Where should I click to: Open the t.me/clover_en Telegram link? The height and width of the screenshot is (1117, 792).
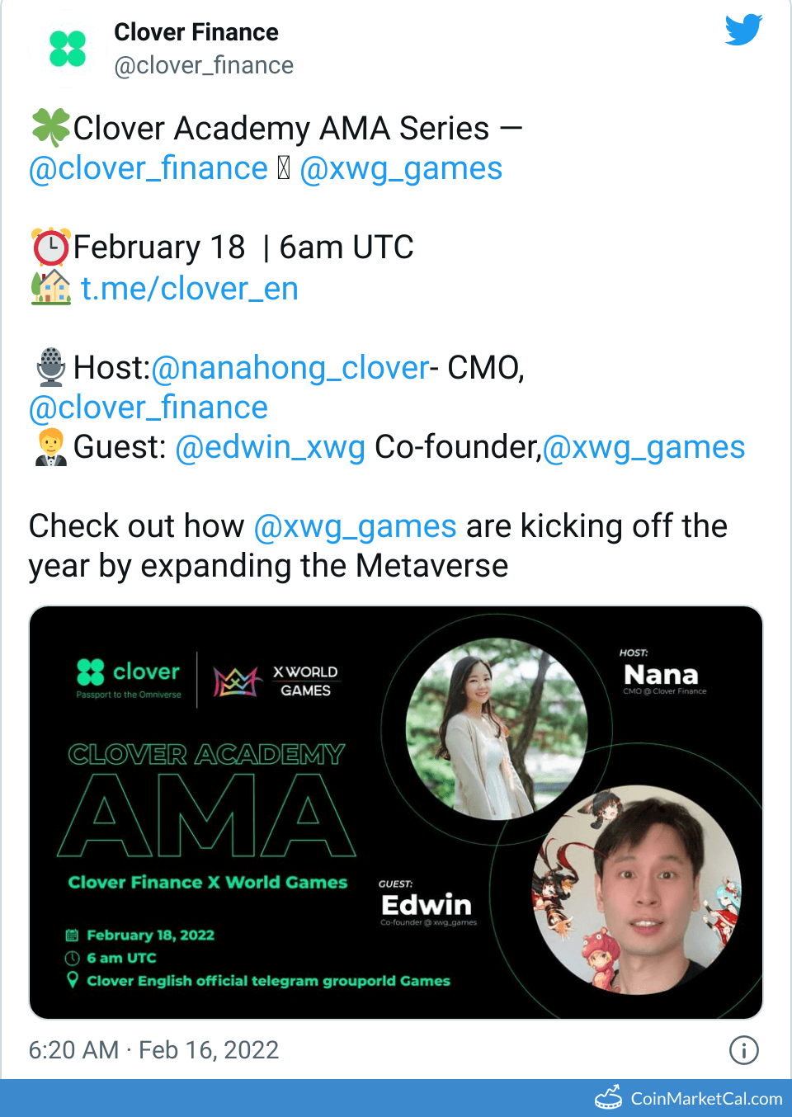190,289
